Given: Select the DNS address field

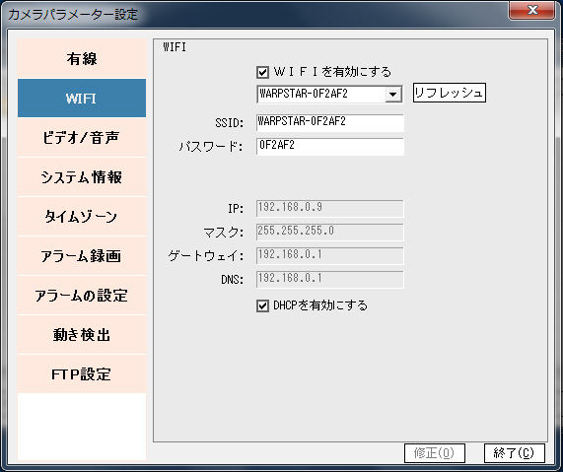Looking at the screenshot, I should [x=330, y=279].
